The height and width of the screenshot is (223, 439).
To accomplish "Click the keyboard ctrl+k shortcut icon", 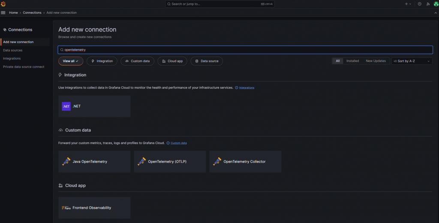I will coord(263,4).
